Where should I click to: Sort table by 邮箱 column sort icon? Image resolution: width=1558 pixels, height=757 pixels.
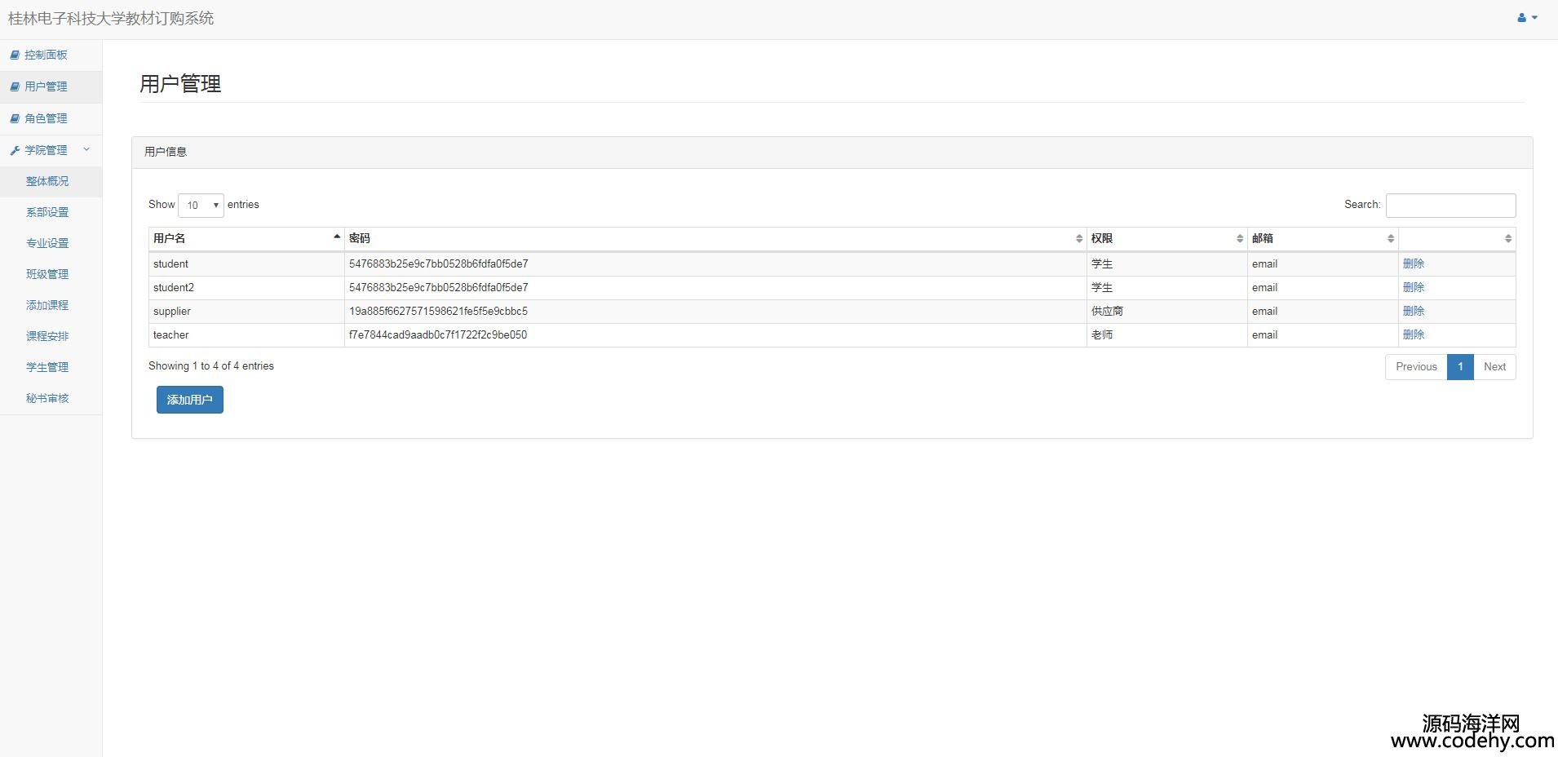1390,238
